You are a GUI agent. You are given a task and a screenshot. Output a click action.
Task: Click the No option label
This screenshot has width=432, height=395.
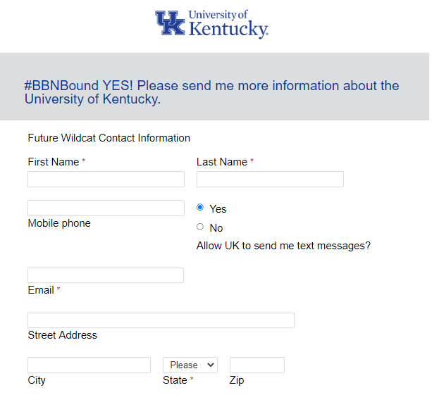216,228
